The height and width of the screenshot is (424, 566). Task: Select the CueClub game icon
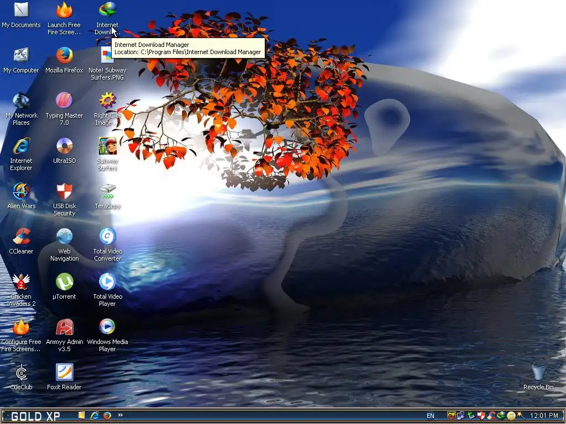pyautogui.click(x=21, y=377)
